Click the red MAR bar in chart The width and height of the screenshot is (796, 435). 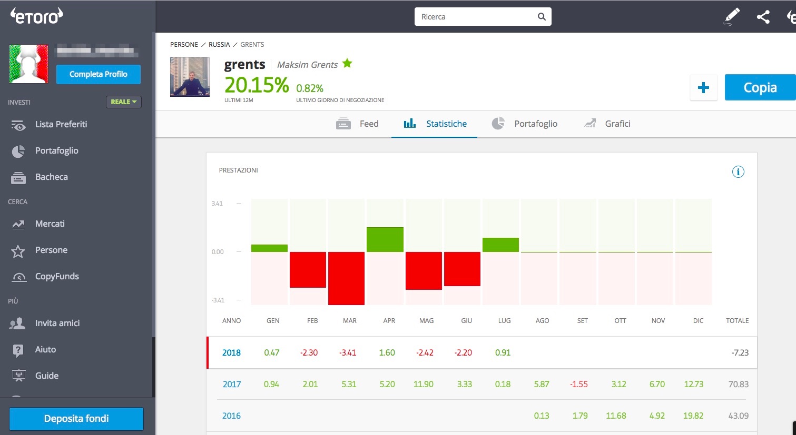coord(347,278)
